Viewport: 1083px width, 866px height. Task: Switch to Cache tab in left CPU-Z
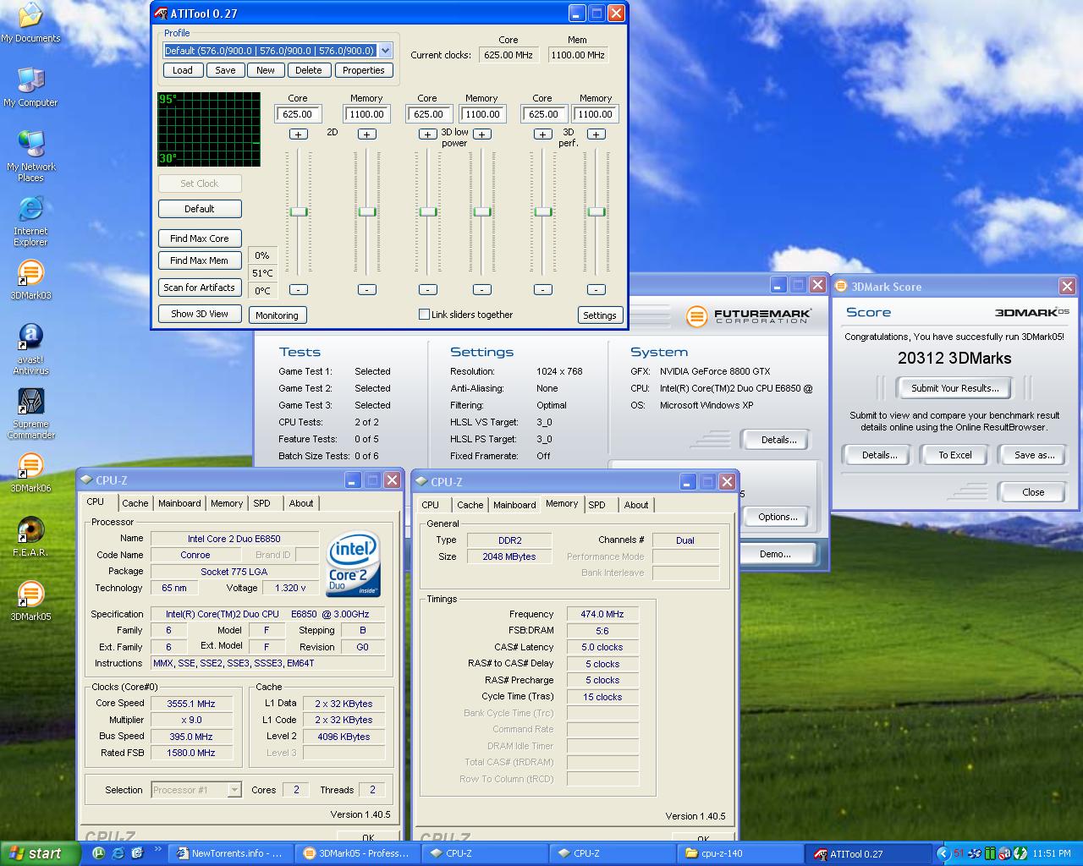tap(135, 503)
